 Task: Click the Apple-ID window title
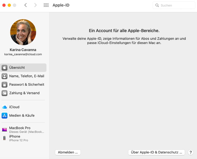[61, 5]
